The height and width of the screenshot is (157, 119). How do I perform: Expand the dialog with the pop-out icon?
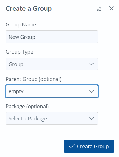point(99,8)
